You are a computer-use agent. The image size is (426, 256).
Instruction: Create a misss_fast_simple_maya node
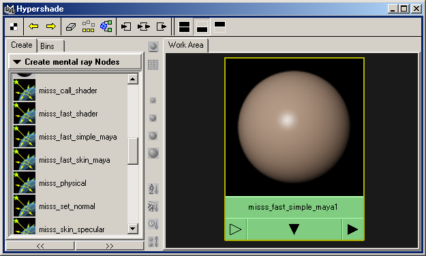tap(78, 137)
